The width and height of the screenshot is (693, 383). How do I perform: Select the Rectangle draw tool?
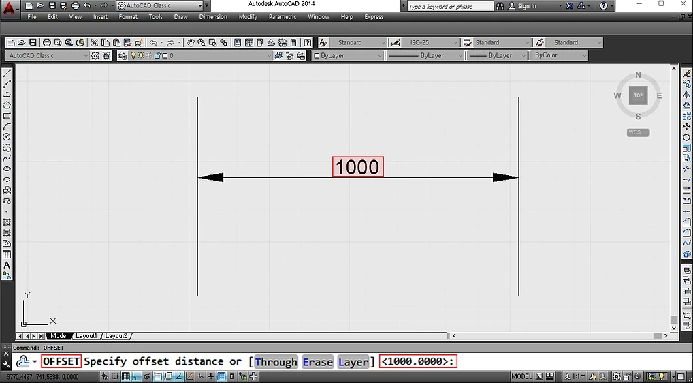coord(7,116)
